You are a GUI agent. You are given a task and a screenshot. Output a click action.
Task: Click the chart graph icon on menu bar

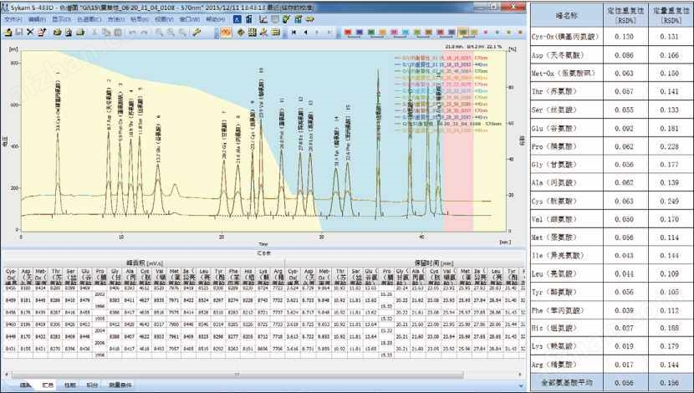263,19
